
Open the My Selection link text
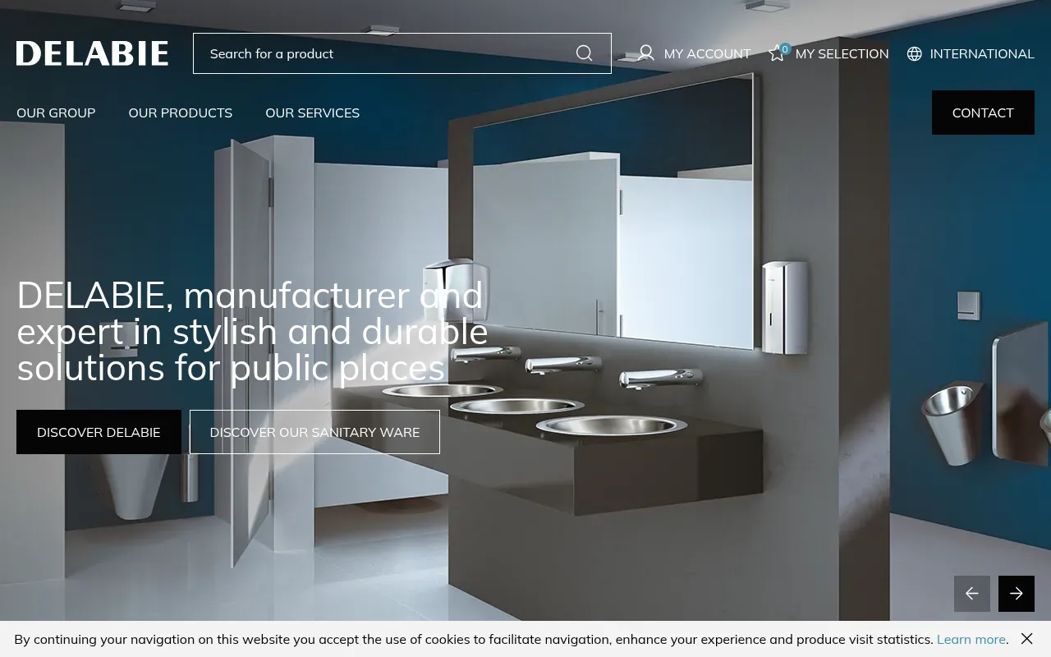[842, 53]
